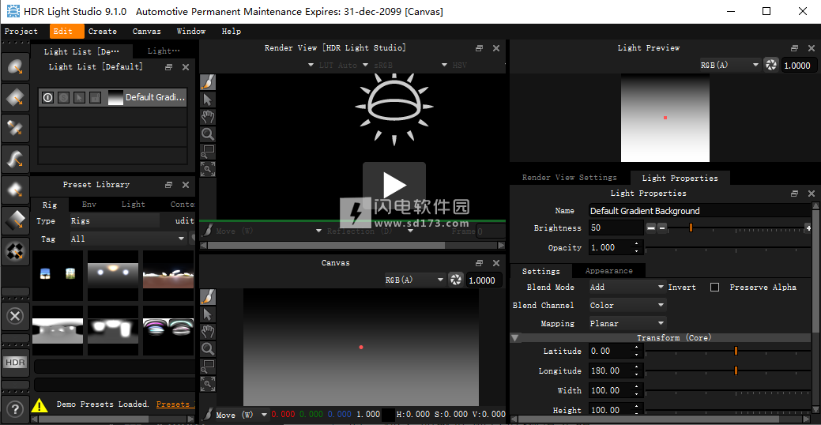Click the first brightness minus button
Image resolution: width=821 pixels, height=425 pixels.
pyautogui.click(x=651, y=228)
